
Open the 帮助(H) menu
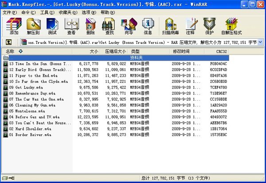point(108,12)
